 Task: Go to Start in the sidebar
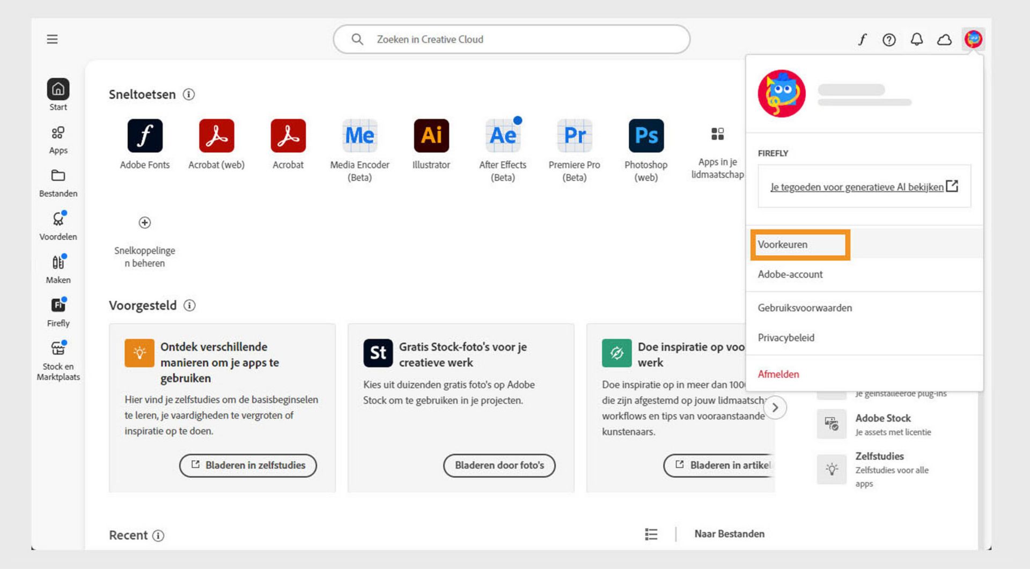pyautogui.click(x=58, y=95)
